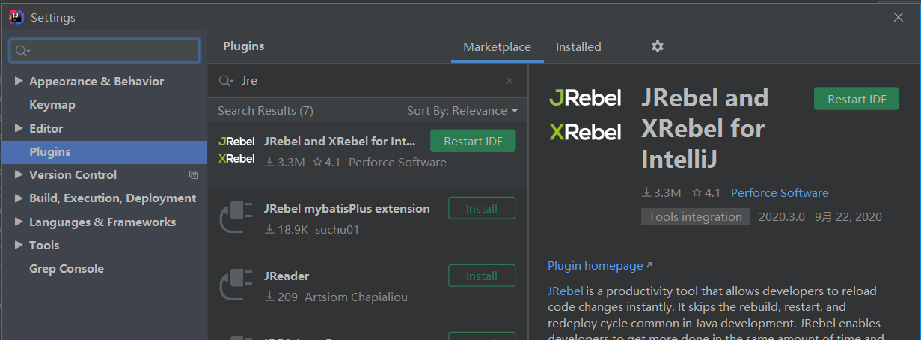Screen dimensions: 921x340
Task: Click the large JRebel XRebel detail logo
Action: click(585, 115)
